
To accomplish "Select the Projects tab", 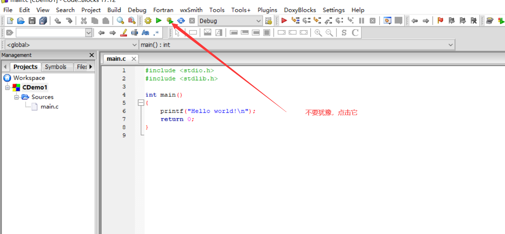I will (25, 67).
